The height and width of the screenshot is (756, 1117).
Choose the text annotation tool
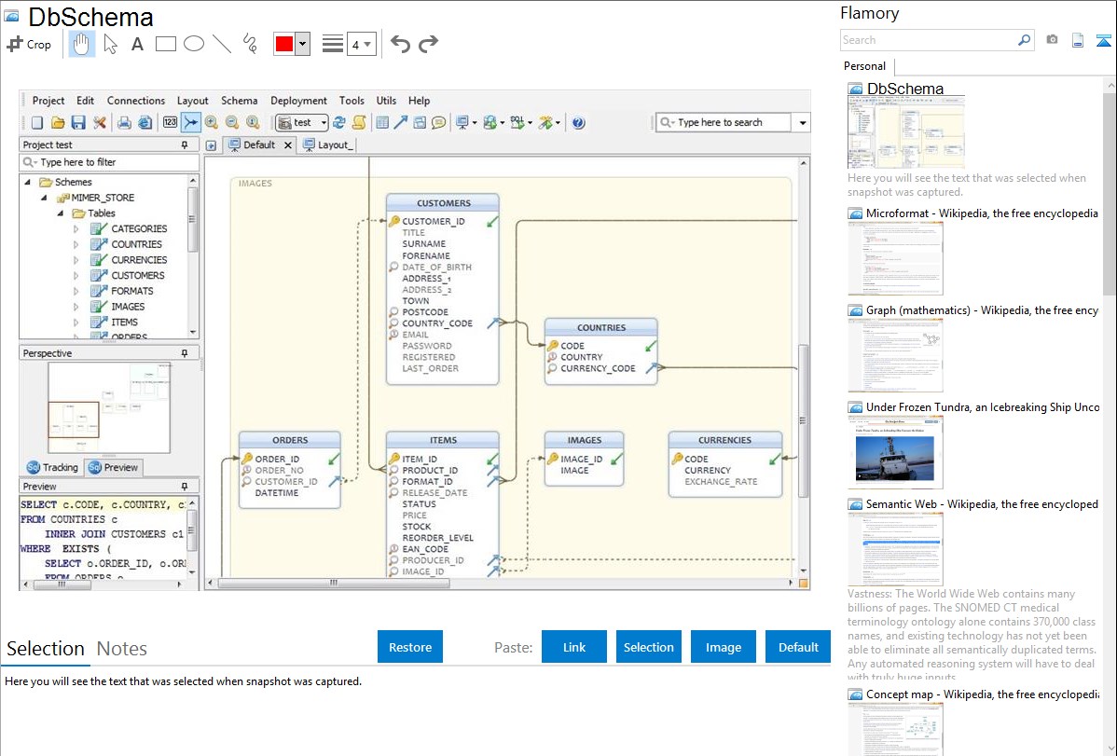click(x=137, y=44)
